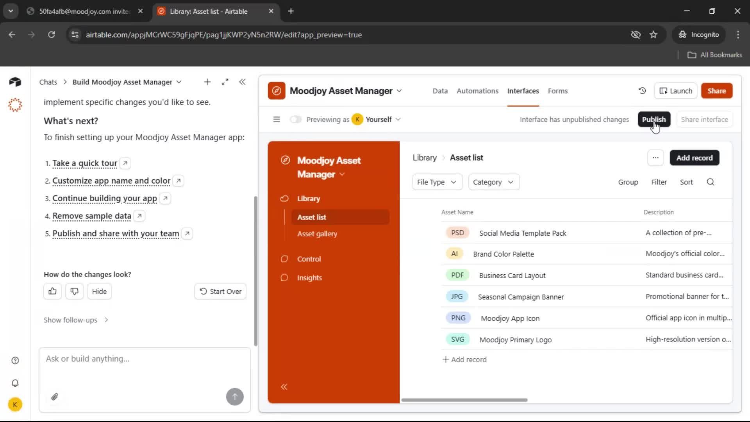Viewport: 750px width, 422px height.
Task: Open the interface hamburger menu
Action: (x=277, y=119)
